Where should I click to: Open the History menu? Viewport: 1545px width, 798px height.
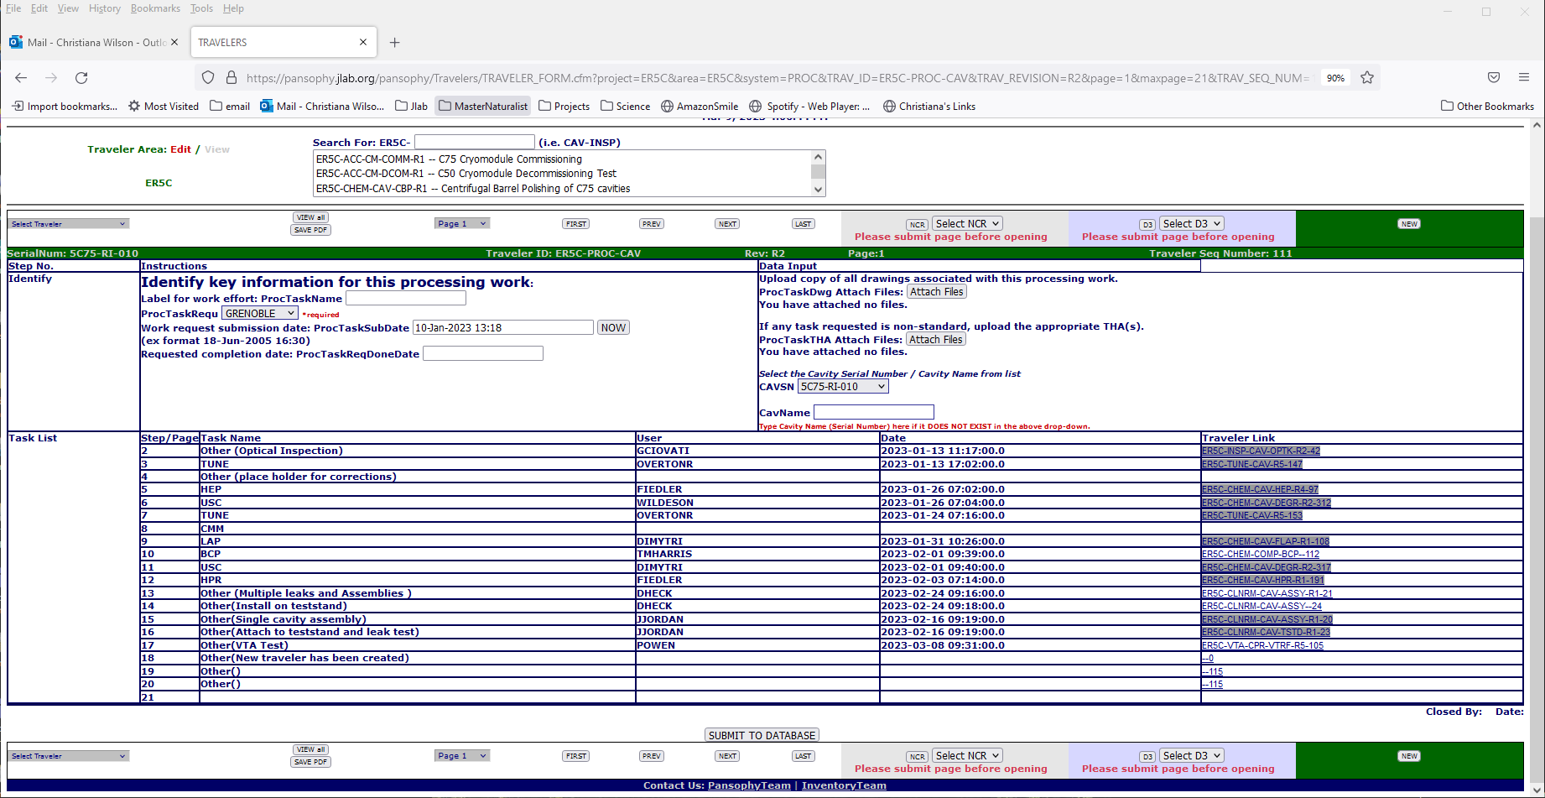[x=104, y=8]
